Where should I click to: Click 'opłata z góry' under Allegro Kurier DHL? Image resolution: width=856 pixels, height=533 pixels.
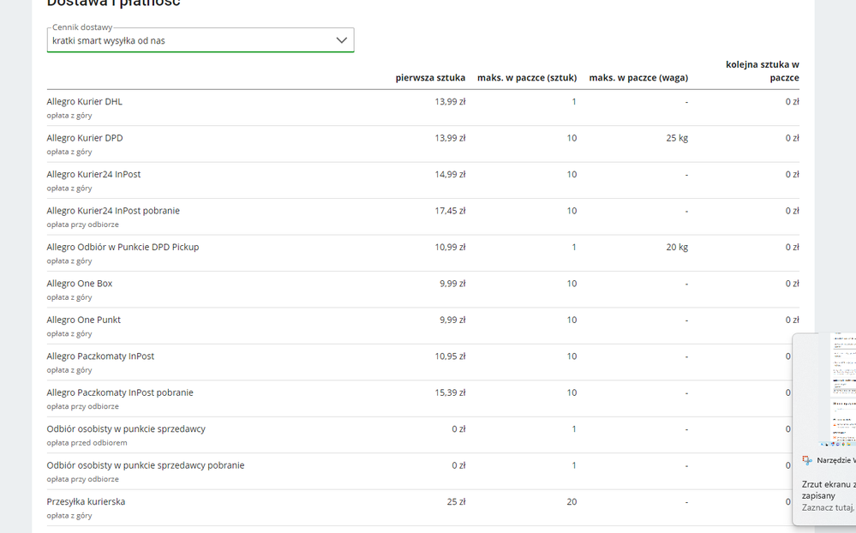pos(69,116)
